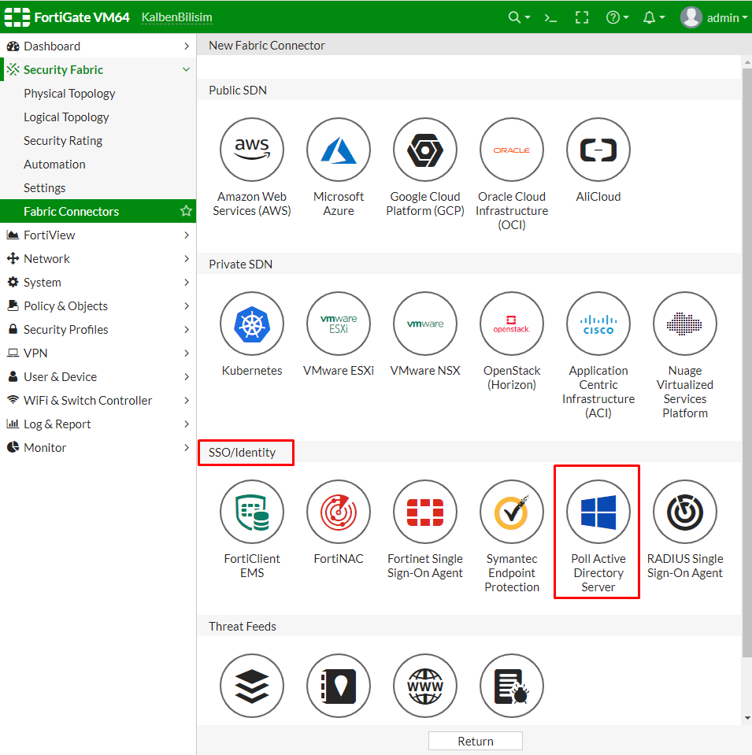The image size is (752, 755).
Task: Click the KalbenBilisim hostname link
Action: 177,18
